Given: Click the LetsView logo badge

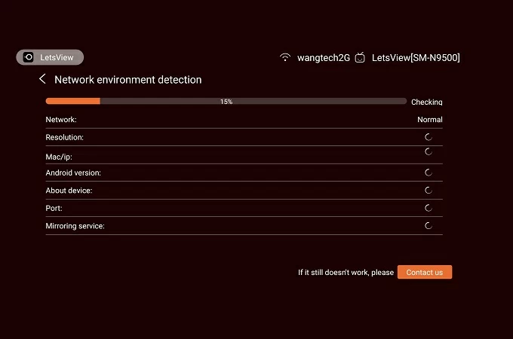Looking at the screenshot, I should 50,57.
